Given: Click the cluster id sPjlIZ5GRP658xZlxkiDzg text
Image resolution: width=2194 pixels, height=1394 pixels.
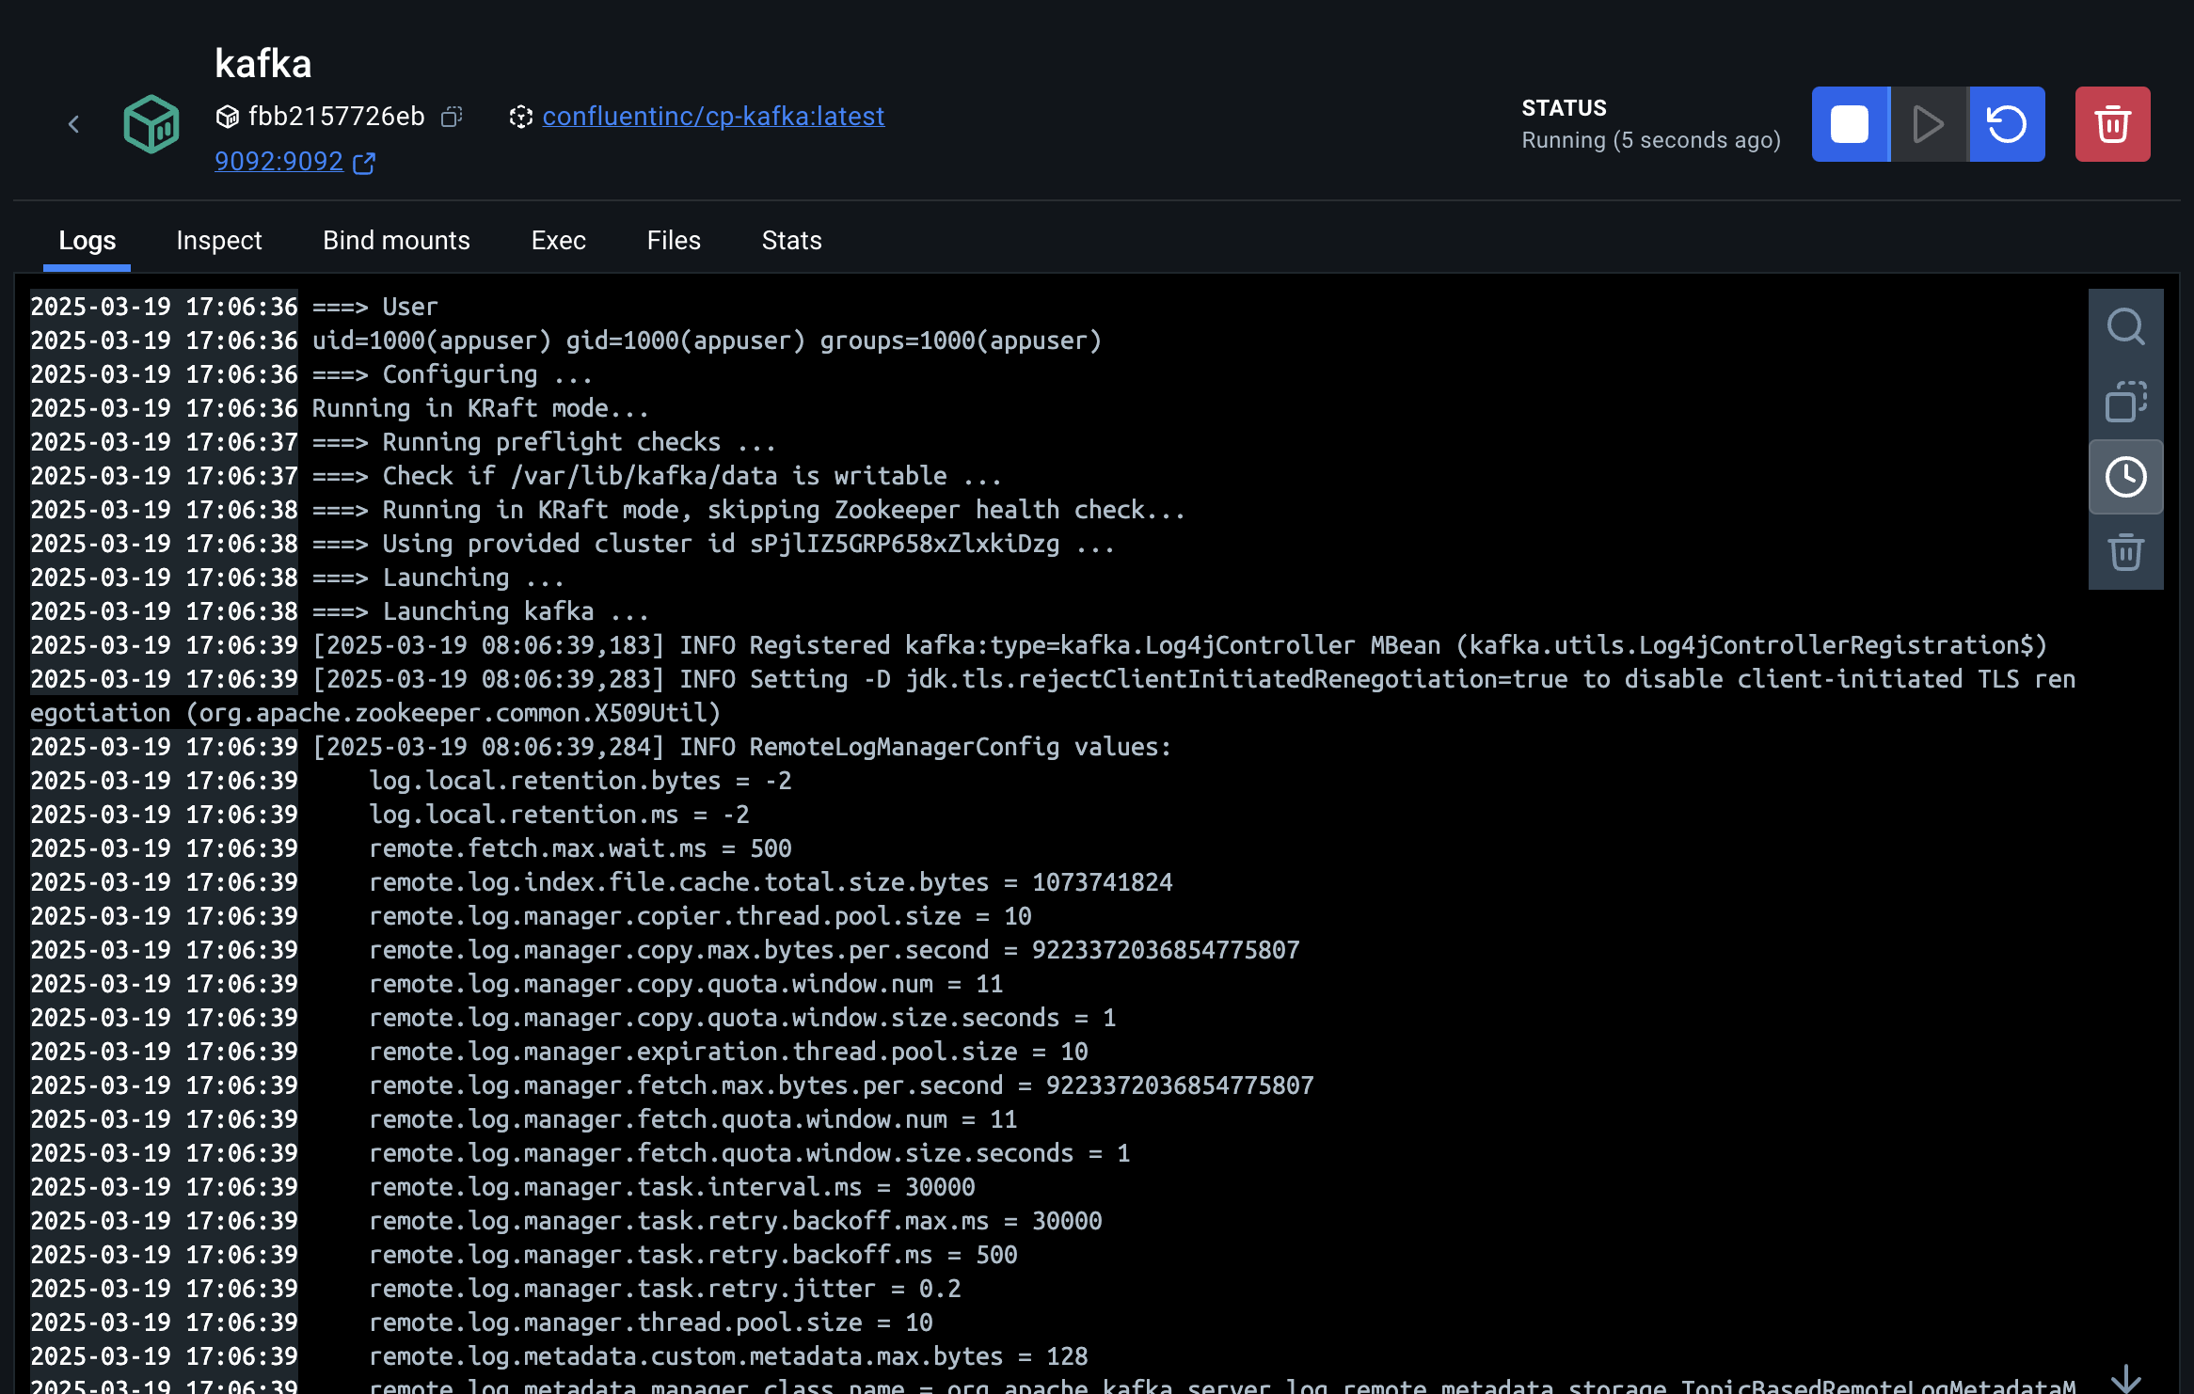Looking at the screenshot, I should click(904, 544).
